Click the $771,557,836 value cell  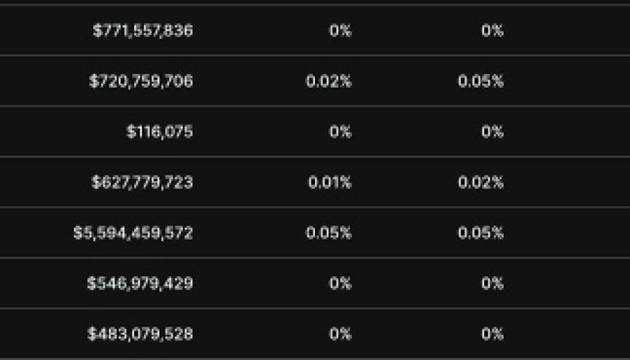(x=143, y=30)
